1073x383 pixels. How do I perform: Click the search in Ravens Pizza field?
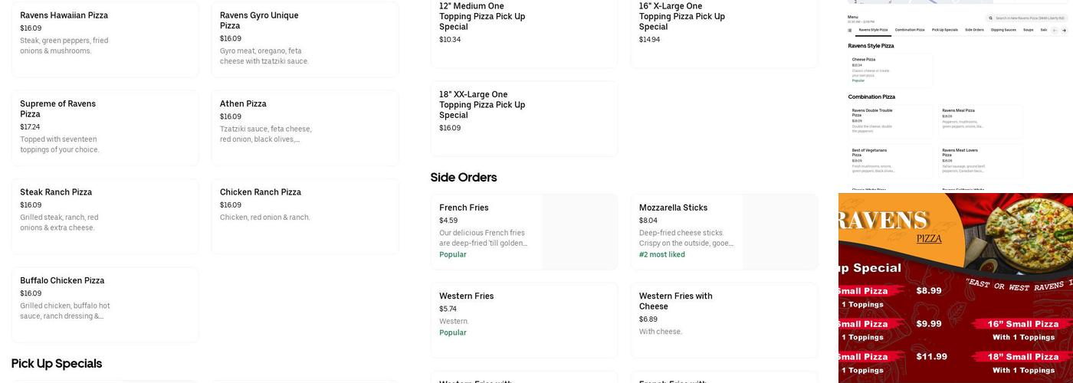[x=1027, y=18]
